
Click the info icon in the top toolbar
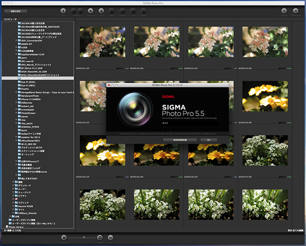(x=64, y=11)
